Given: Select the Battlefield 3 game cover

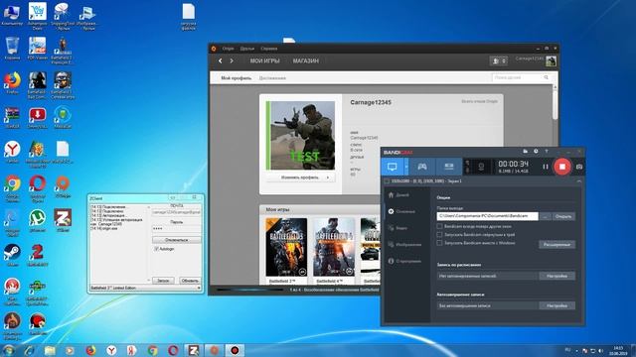Looking at the screenshot, I should 286,247.
